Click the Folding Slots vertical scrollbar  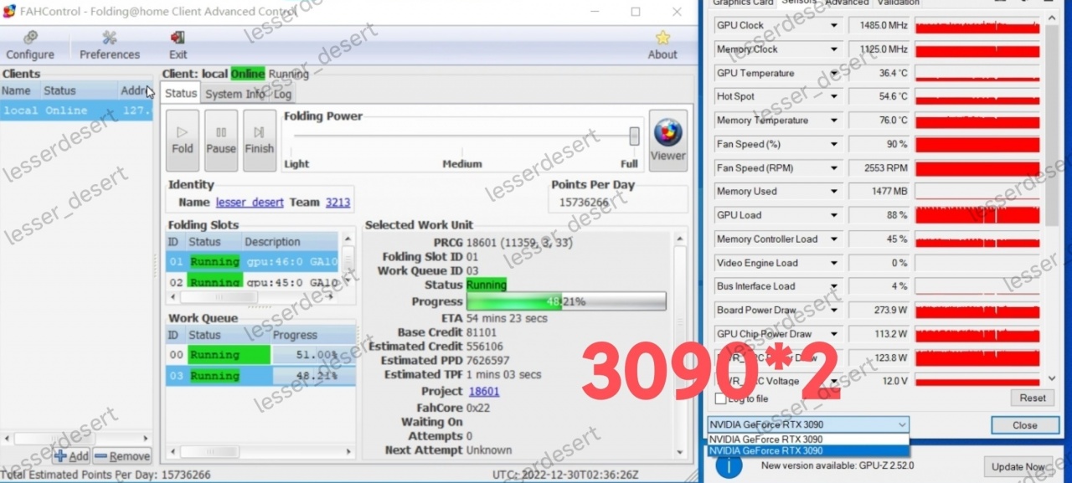pyautogui.click(x=348, y=261)
